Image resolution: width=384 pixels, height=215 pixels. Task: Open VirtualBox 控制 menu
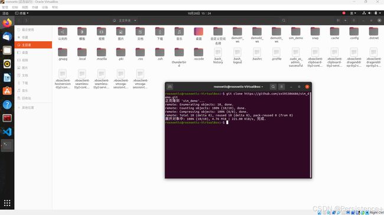(x=15, y=7)
